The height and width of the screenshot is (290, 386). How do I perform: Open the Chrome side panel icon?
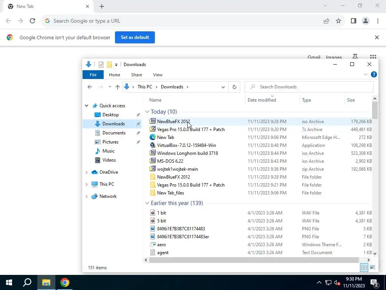click(354, 21)
